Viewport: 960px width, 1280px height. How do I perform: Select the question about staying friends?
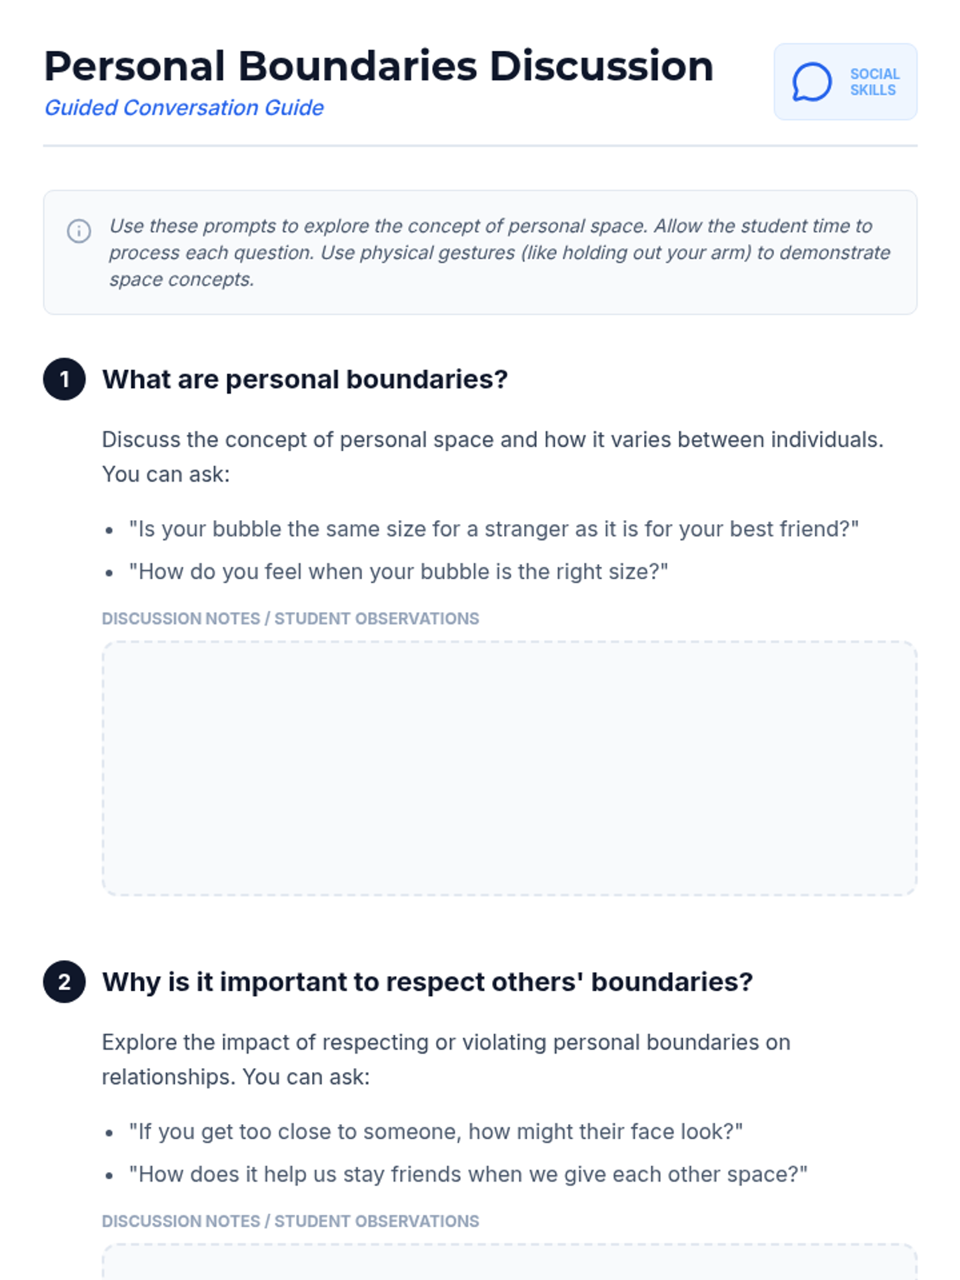coord(468,1174)
